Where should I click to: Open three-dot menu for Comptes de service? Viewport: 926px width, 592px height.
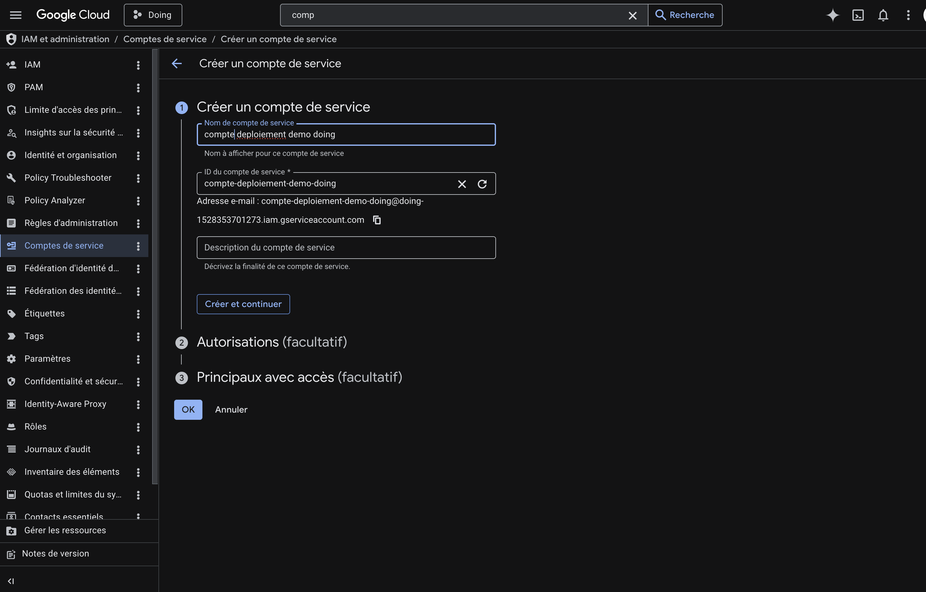[x=138, y=246]
